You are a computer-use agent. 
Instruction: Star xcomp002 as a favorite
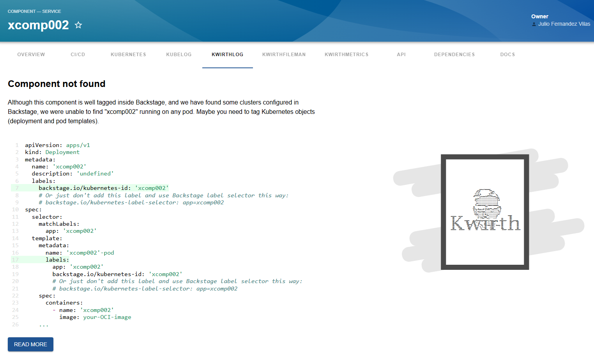(x=78, y=25)
